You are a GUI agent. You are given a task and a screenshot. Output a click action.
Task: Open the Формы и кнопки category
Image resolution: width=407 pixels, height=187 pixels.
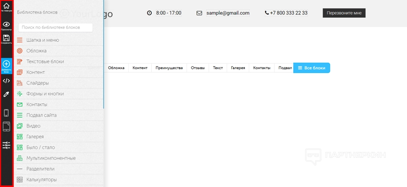tap(59, 94)
